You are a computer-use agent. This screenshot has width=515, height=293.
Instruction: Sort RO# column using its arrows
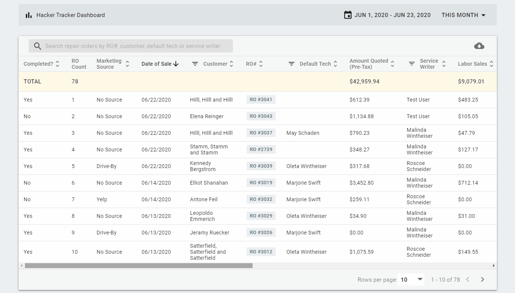pyautogui.click(x=261, y=64)
